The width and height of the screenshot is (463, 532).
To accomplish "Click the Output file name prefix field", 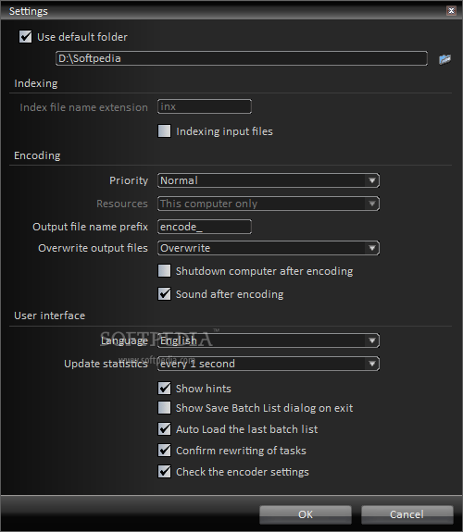I will coord(205,227).
